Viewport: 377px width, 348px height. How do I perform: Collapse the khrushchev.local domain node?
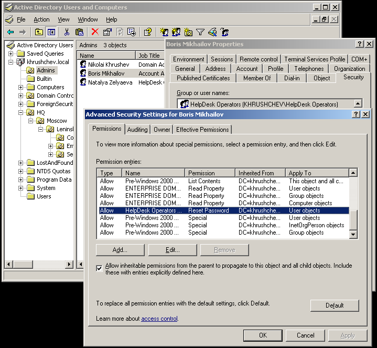10,62
